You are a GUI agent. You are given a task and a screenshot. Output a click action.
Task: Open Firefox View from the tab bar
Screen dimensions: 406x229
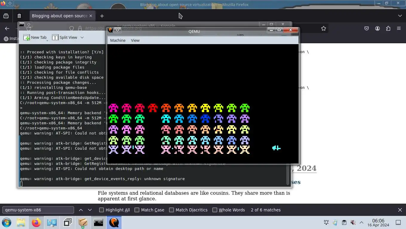(x=6, y=16)
